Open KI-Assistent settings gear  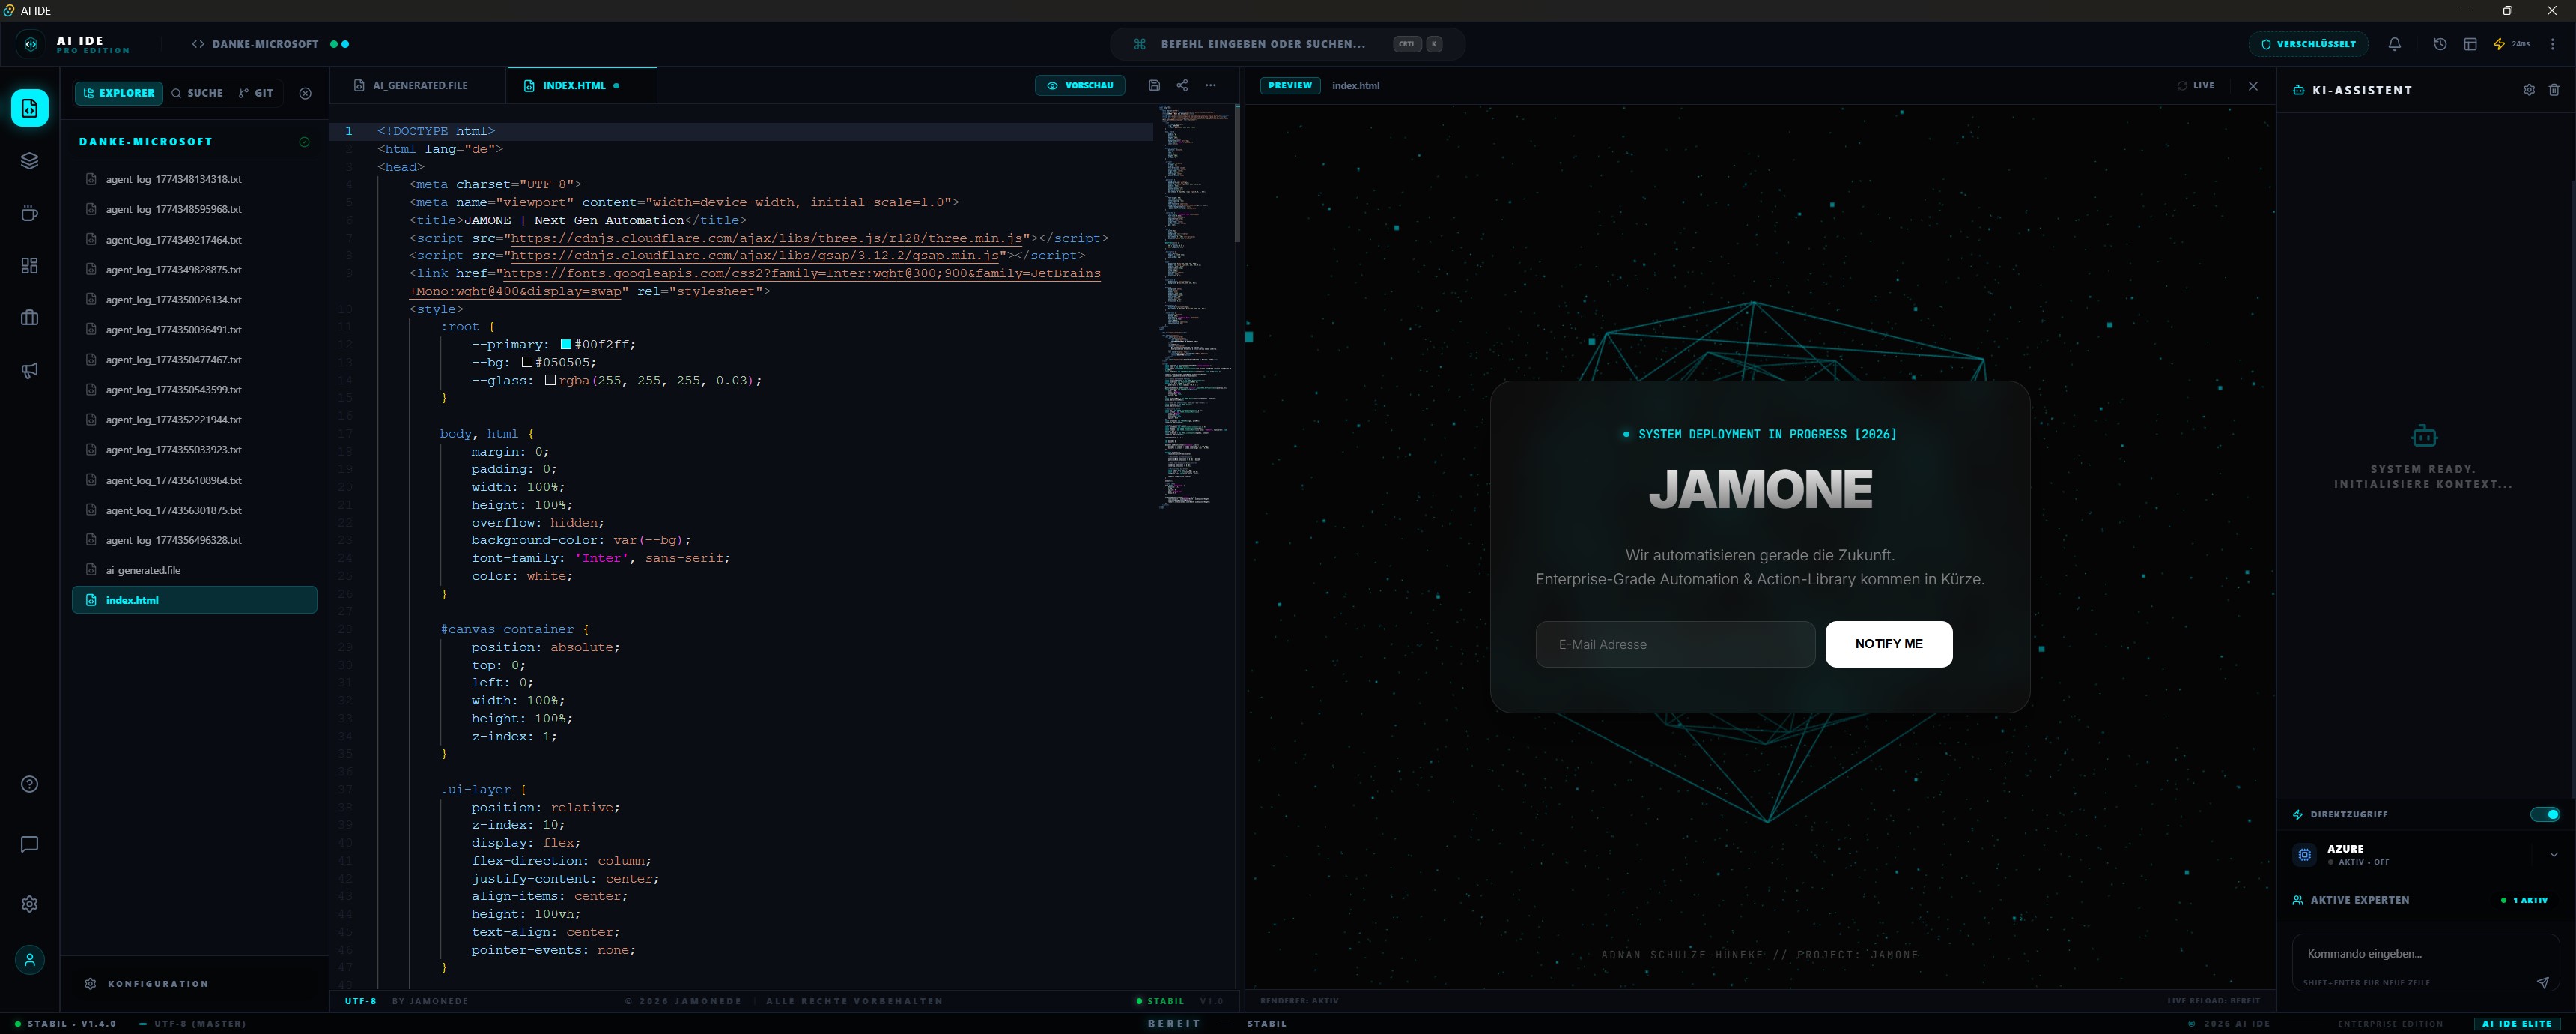click(2529, 90)
